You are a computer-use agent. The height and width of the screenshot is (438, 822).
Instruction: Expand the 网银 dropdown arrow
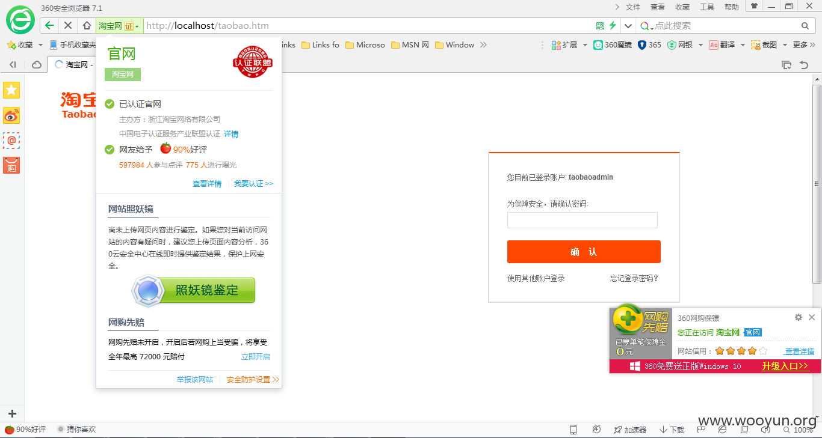click(x=700, y=45)
